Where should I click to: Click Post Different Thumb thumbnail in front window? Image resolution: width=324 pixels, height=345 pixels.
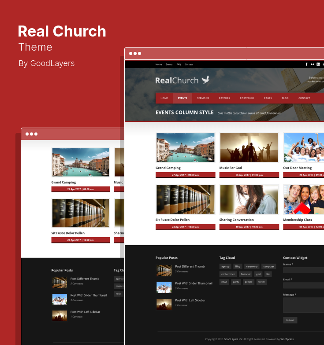(164, 270)
